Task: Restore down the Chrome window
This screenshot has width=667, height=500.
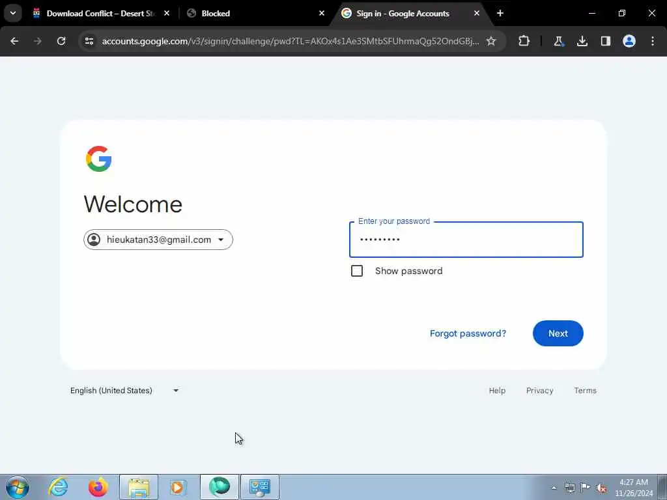Action: 622,13
